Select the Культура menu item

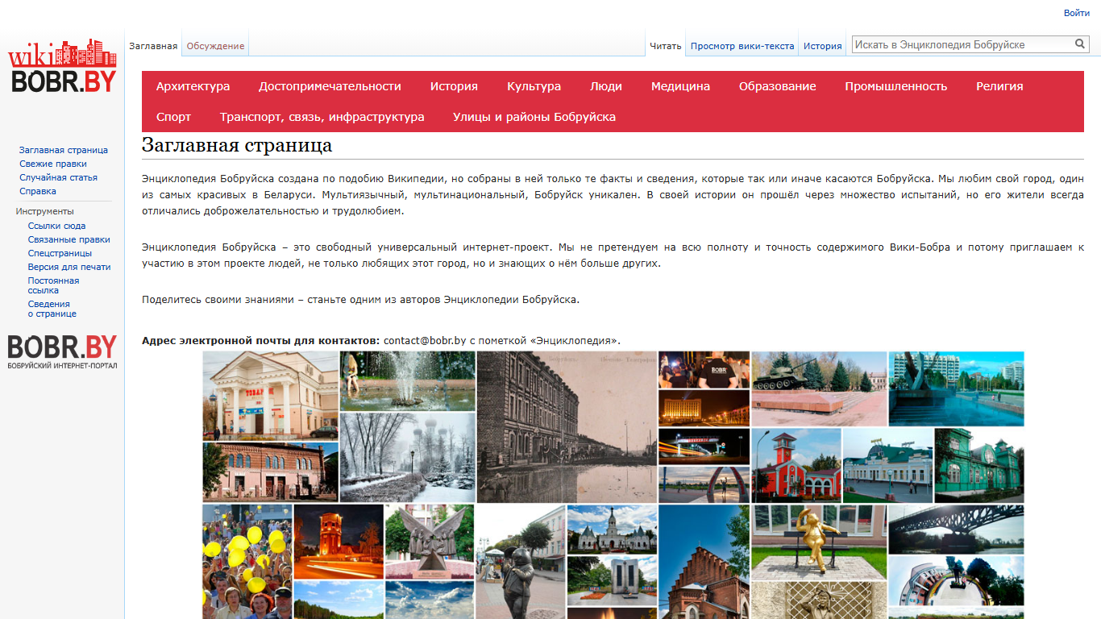click(x=534, y=86)
